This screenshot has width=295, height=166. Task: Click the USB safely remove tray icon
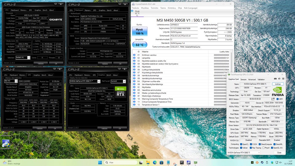[267, 162]
